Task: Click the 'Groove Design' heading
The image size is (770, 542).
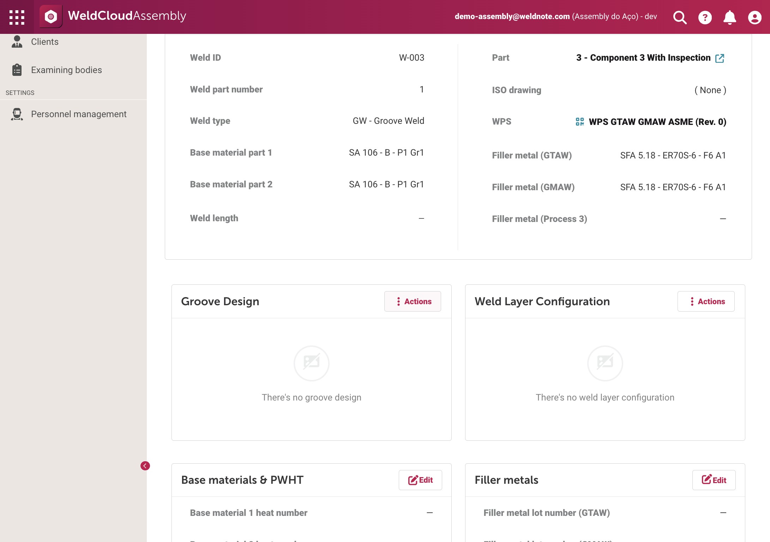Action: point(220,301)
